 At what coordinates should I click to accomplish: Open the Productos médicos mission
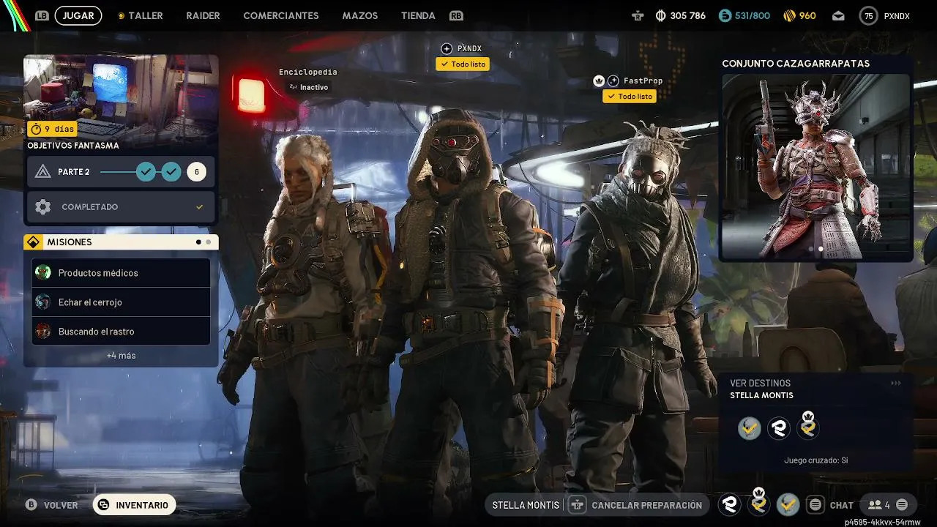click(122, 273)
